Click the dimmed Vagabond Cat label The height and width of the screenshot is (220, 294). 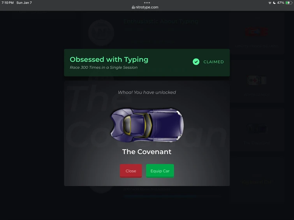[x=257, y=182]
